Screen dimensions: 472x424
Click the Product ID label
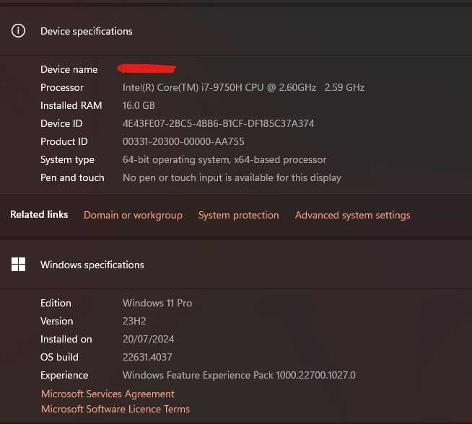click(x=64, y=141)
